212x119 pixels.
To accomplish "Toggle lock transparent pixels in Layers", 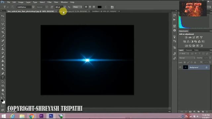I will click(x=185, y=62).
